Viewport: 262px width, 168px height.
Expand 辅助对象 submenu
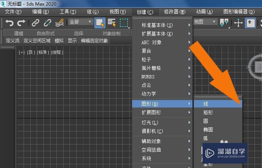click(x=162, y=141)
